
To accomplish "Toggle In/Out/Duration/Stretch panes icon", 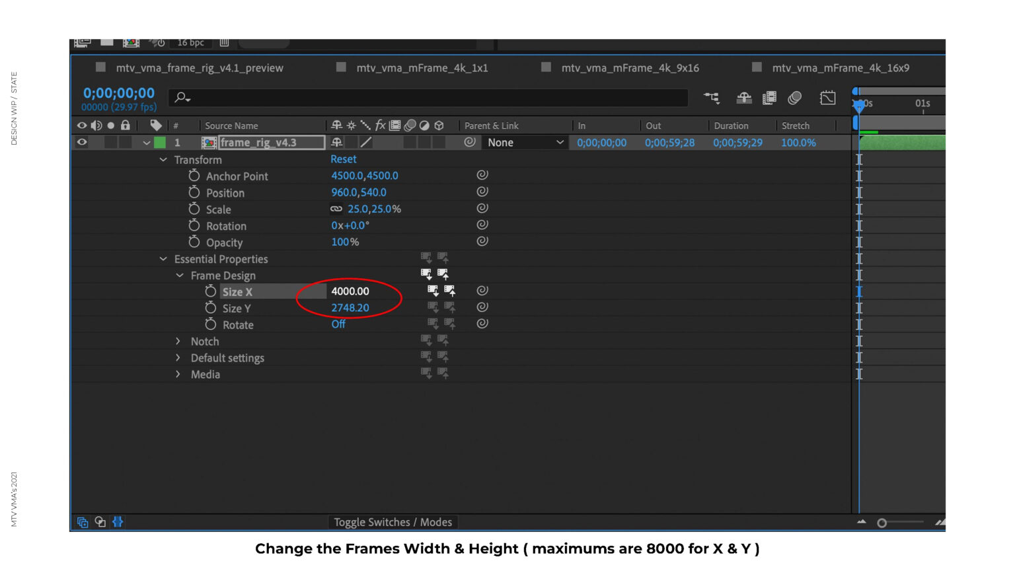I will click(x=118, y=522).
